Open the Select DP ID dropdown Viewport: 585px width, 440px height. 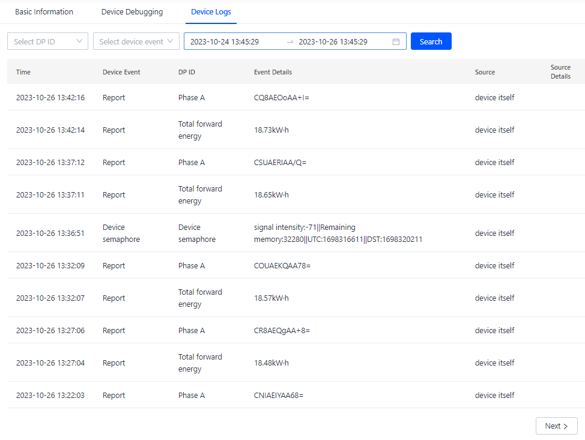click(x=47, y=41)
